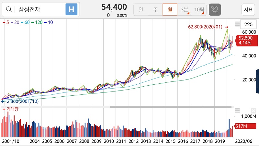The width and height of the screenshot is (259, 146).
Task: Click the 거래량 volume legend label
Action: point(11,109)
